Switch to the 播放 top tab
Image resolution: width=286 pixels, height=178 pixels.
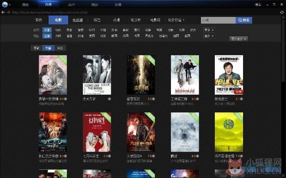click(25, 5)
